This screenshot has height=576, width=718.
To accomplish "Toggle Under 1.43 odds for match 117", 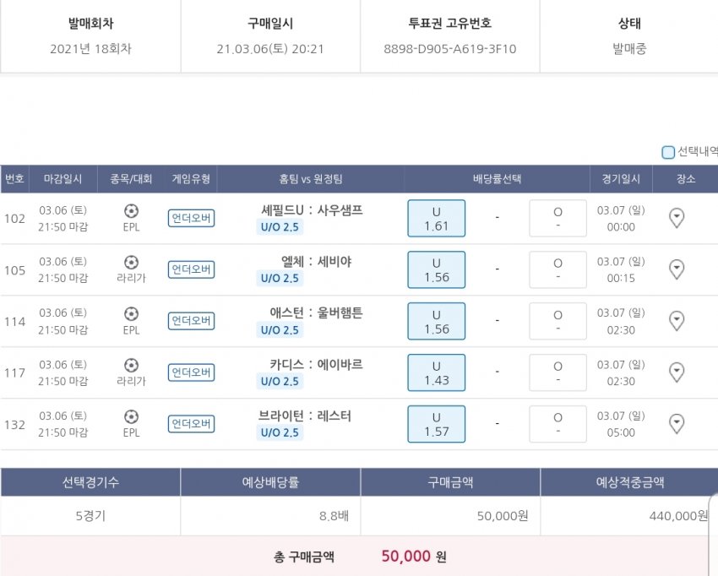I will 436,372.
